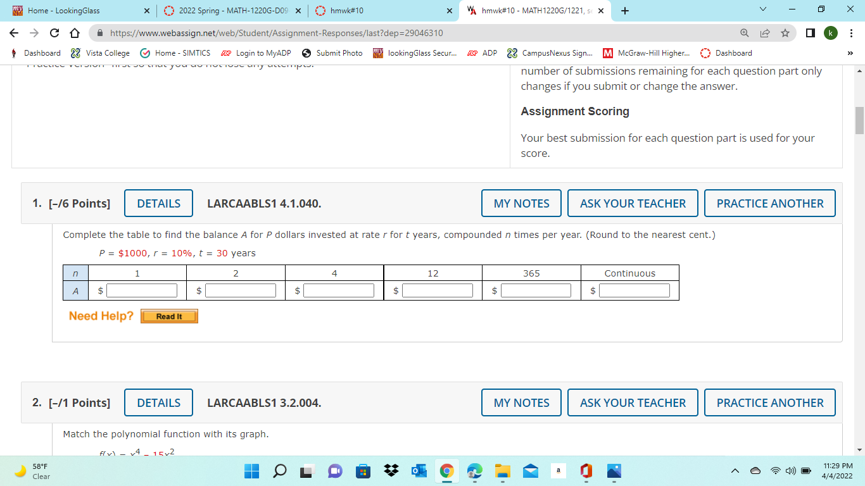Open Microsoft Store from the taskbar
Viewport: 865px width, 486px height.
tap(363, 471)
